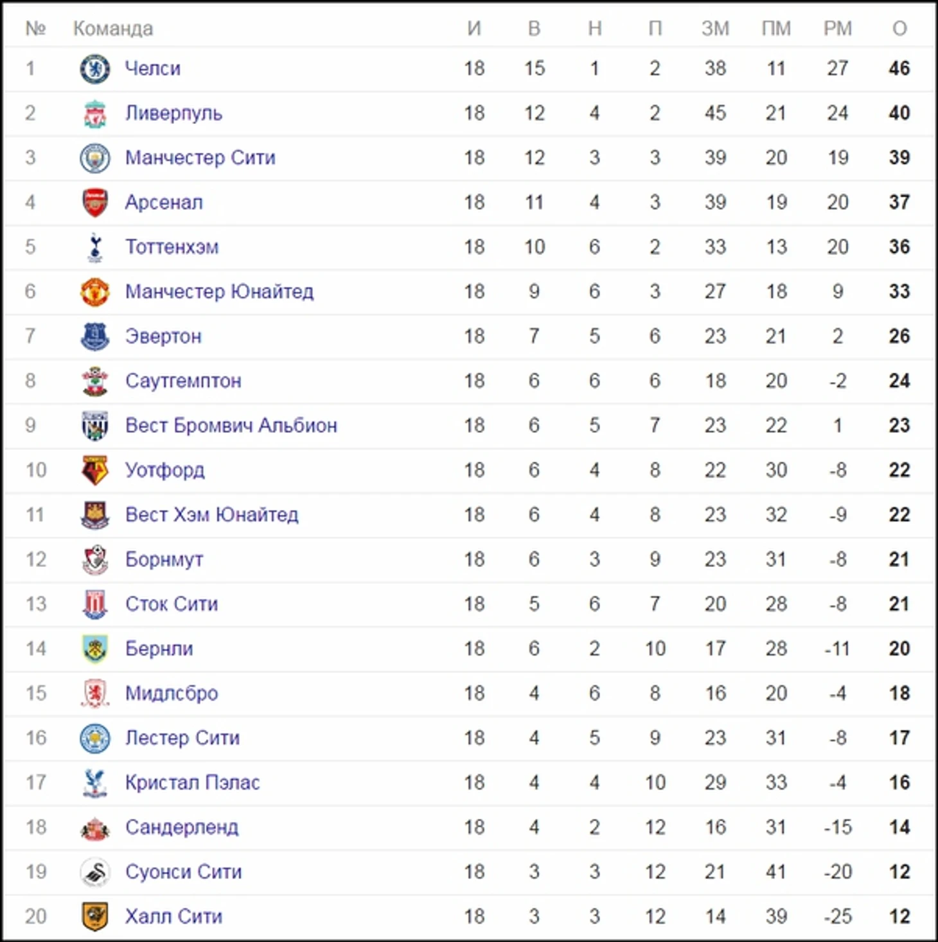938x942 pixels.
Task: Click the Swansea City swan crest
Action: [95, 872]
